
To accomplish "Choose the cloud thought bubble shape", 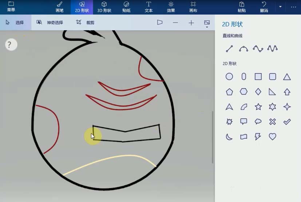I will point(258,121).
